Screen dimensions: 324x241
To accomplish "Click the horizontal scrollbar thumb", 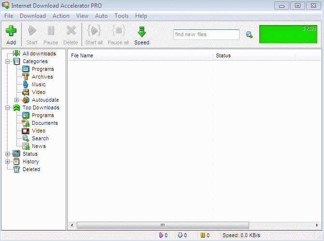I will tap(163, 225).
